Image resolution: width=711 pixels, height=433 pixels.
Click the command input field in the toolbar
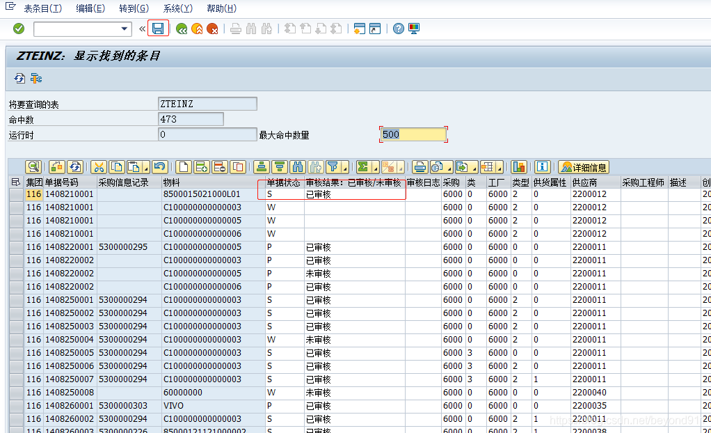tap(77, 29)
